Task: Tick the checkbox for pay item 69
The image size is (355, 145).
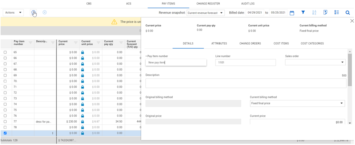Action: point(5,75)
